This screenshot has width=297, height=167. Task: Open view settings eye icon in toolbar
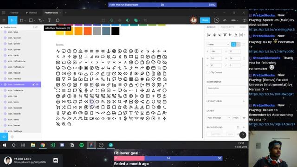[225, 20]
